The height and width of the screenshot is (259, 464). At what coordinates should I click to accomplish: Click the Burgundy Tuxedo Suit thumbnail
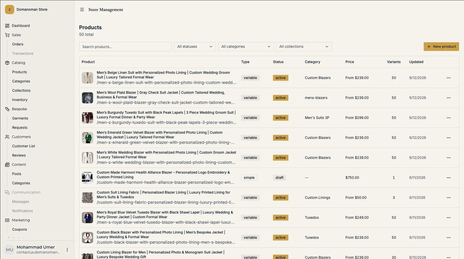tap(88, 118)
